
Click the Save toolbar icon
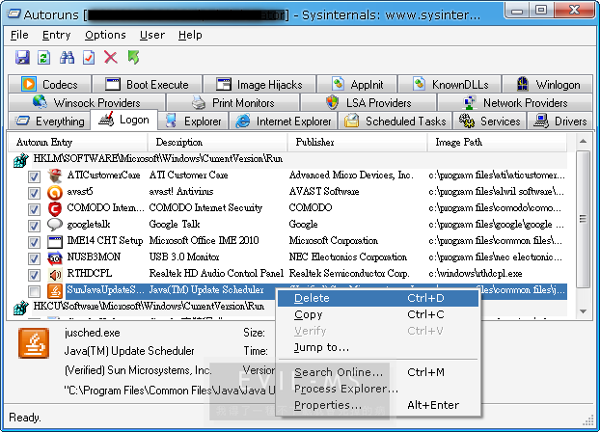point(22,58)
